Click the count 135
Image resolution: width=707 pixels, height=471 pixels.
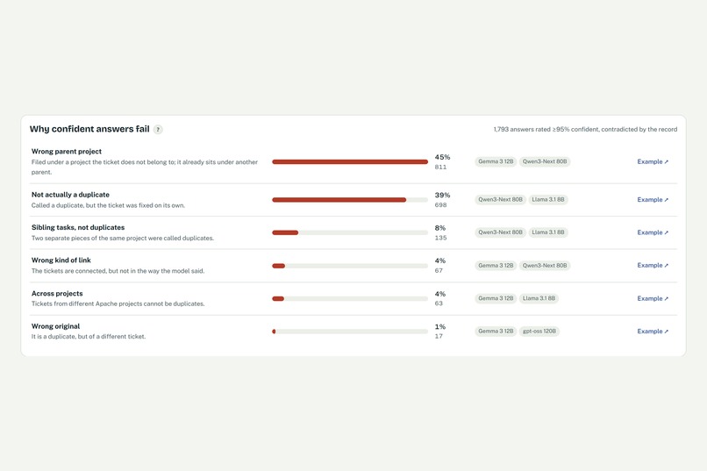point(440,238)
